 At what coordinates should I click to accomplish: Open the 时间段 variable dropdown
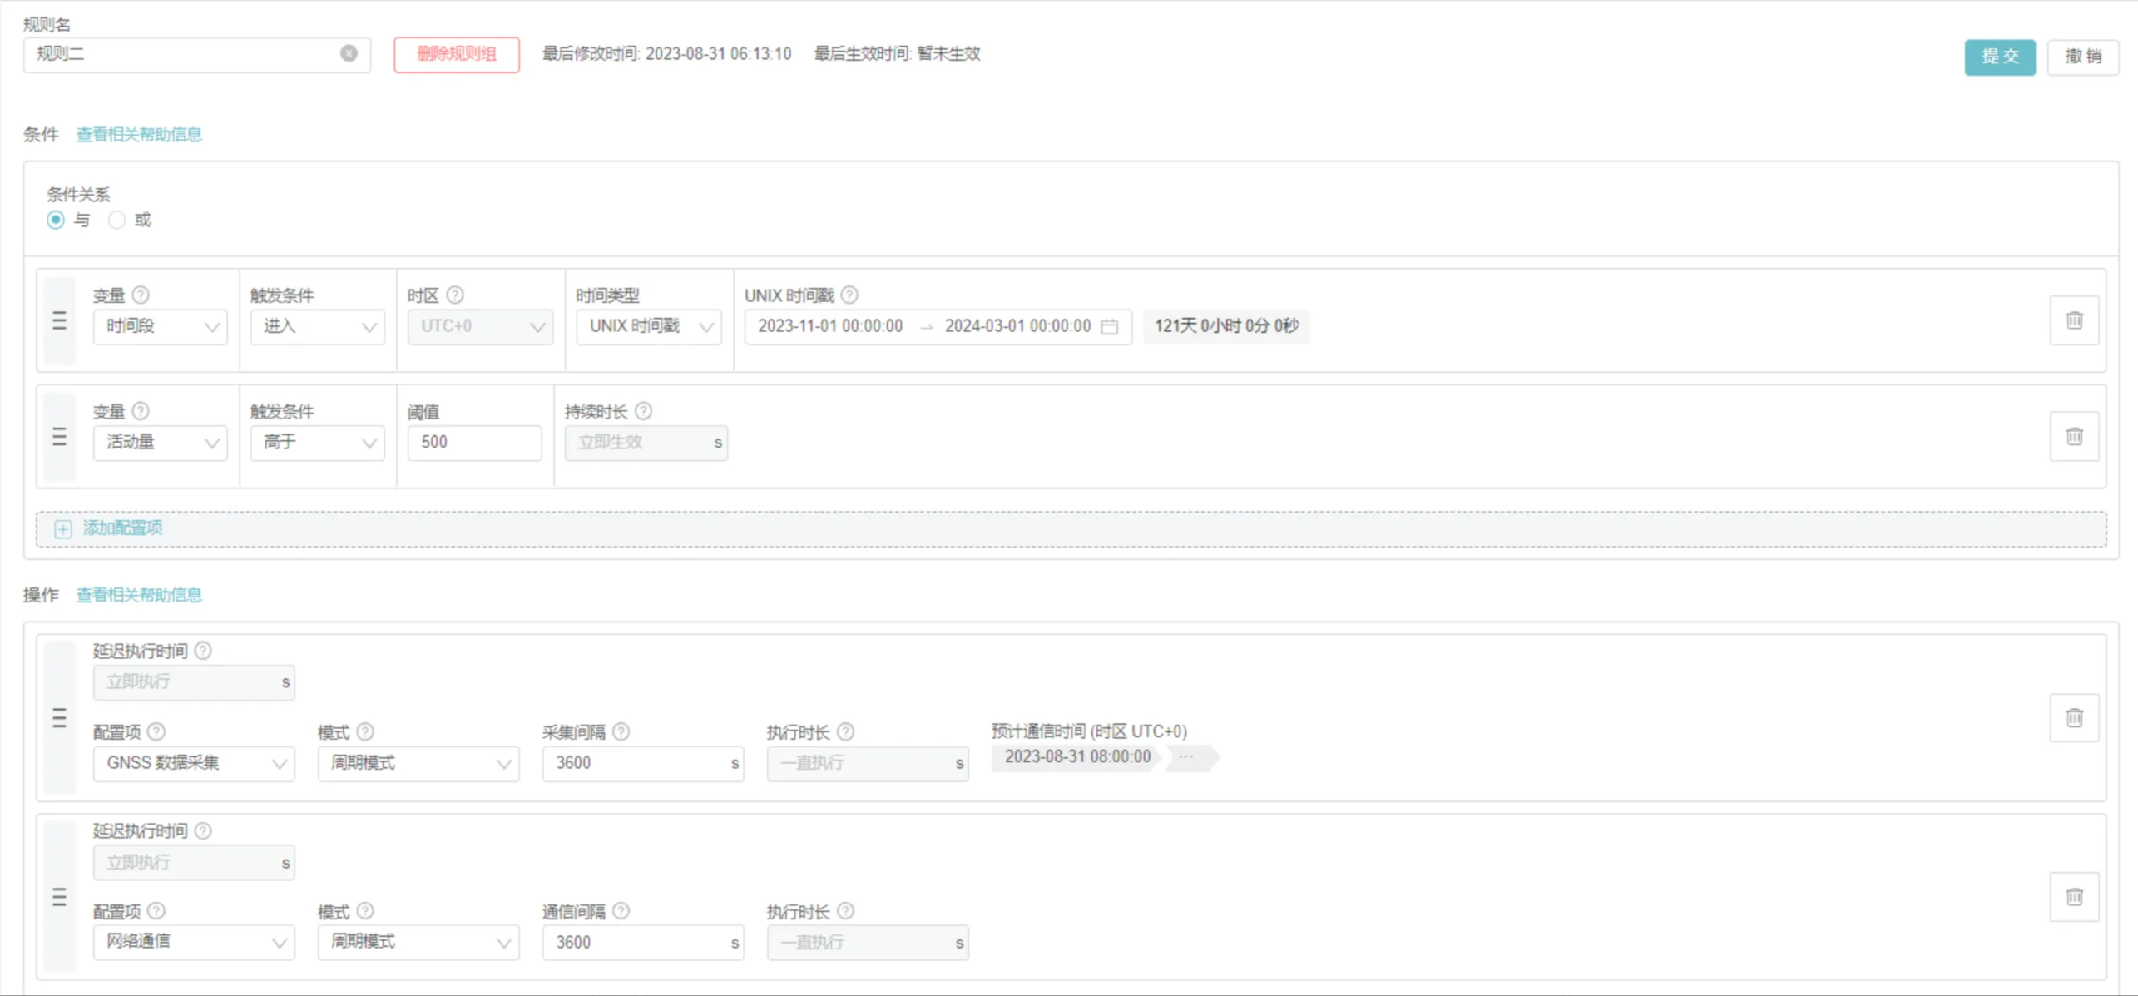pyautogui.click(x=160, y=326)
